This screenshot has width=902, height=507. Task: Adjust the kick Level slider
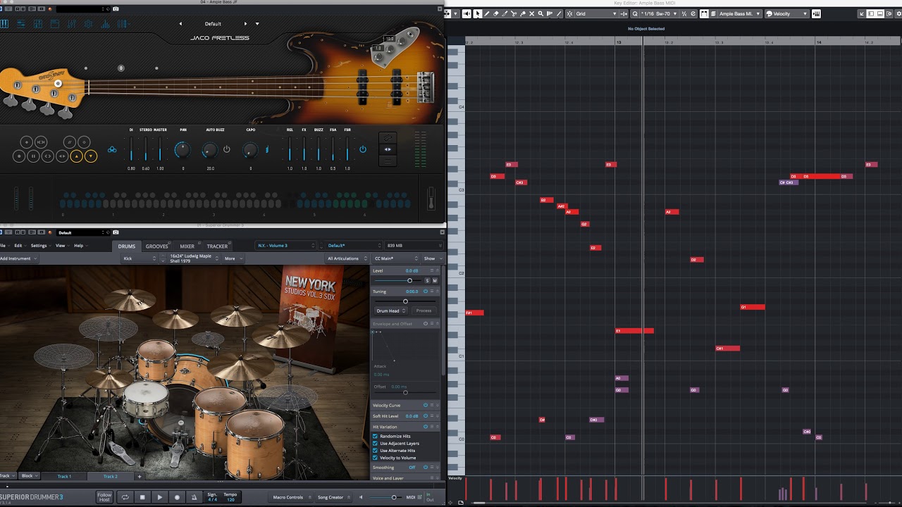point(409,280)
